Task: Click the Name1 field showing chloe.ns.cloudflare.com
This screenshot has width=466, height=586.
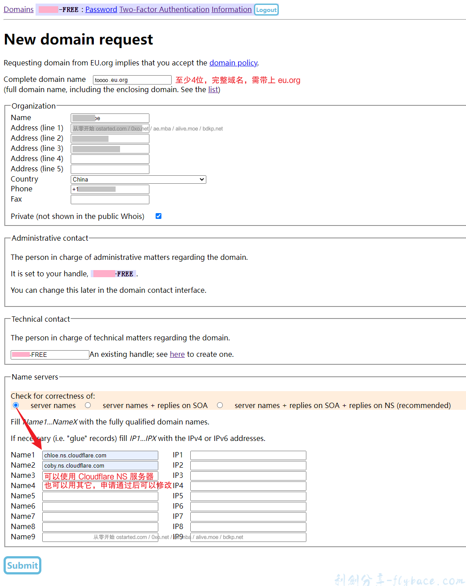Action: pyautogui.click(x=100, y=455)
